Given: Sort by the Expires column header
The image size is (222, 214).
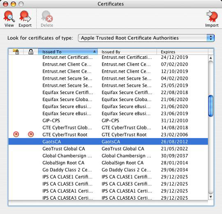Looking at the screenshot, I should pos(183,52).
